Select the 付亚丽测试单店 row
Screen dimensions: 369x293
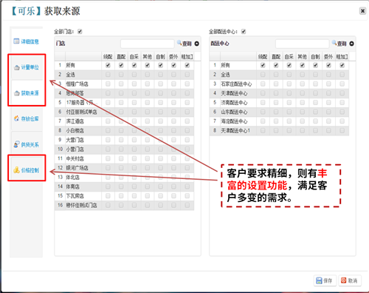[124, 112]
